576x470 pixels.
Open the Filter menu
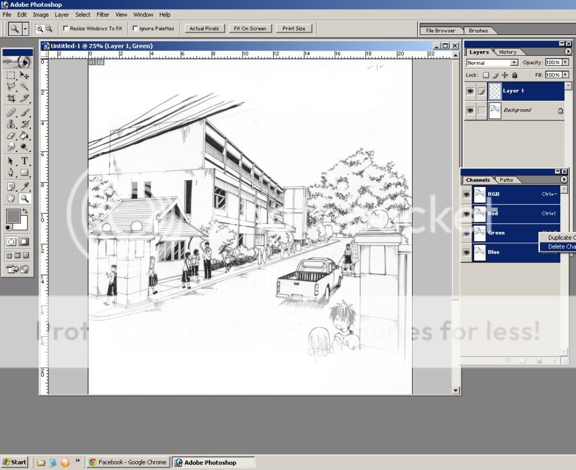pyautogui.click(x=103, y=15)
